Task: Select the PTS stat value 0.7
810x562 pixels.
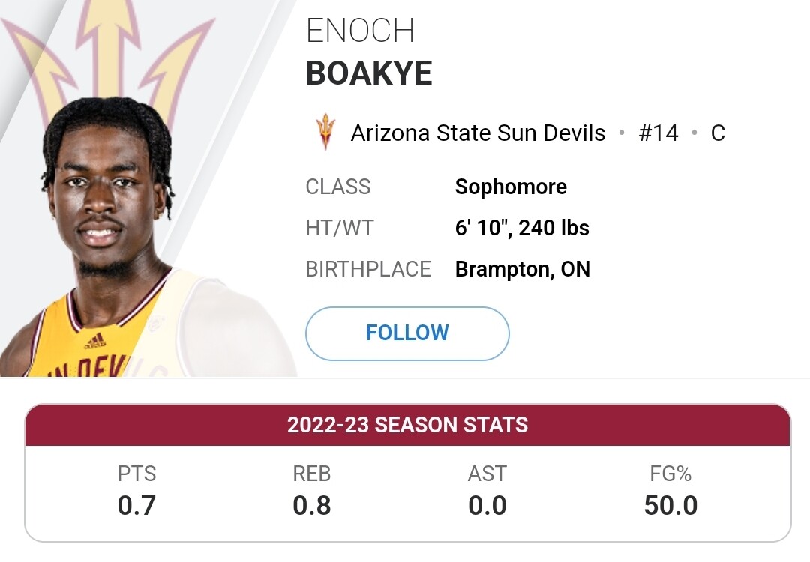Action: pyautogui.click(x=136, y=505)
